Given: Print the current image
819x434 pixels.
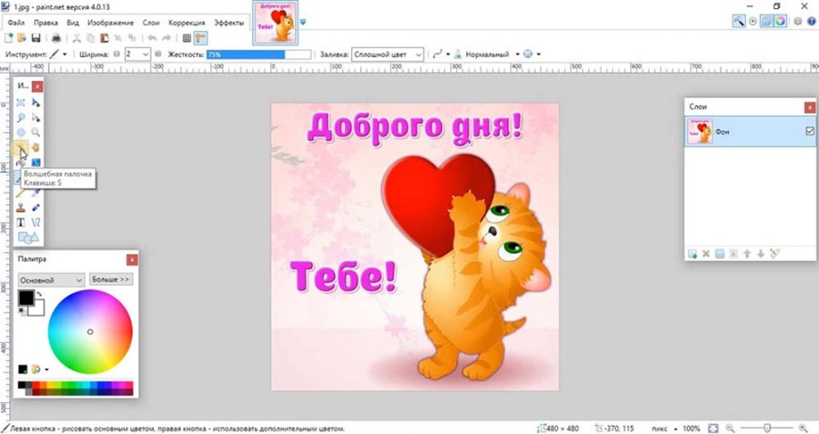Looking at the screenshot, I should click(56, 38).
